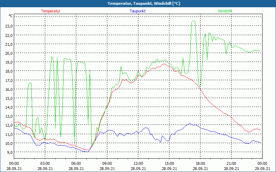This screenshot has height=172, width=276.
Task: Click the '21:00' time axis label
Action: [x=231, y=164]
